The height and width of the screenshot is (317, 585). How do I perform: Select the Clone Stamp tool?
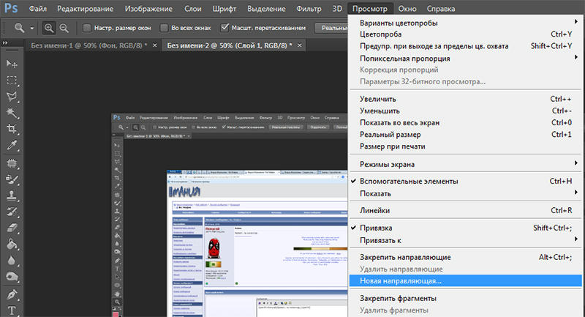(x=12, y=195)
